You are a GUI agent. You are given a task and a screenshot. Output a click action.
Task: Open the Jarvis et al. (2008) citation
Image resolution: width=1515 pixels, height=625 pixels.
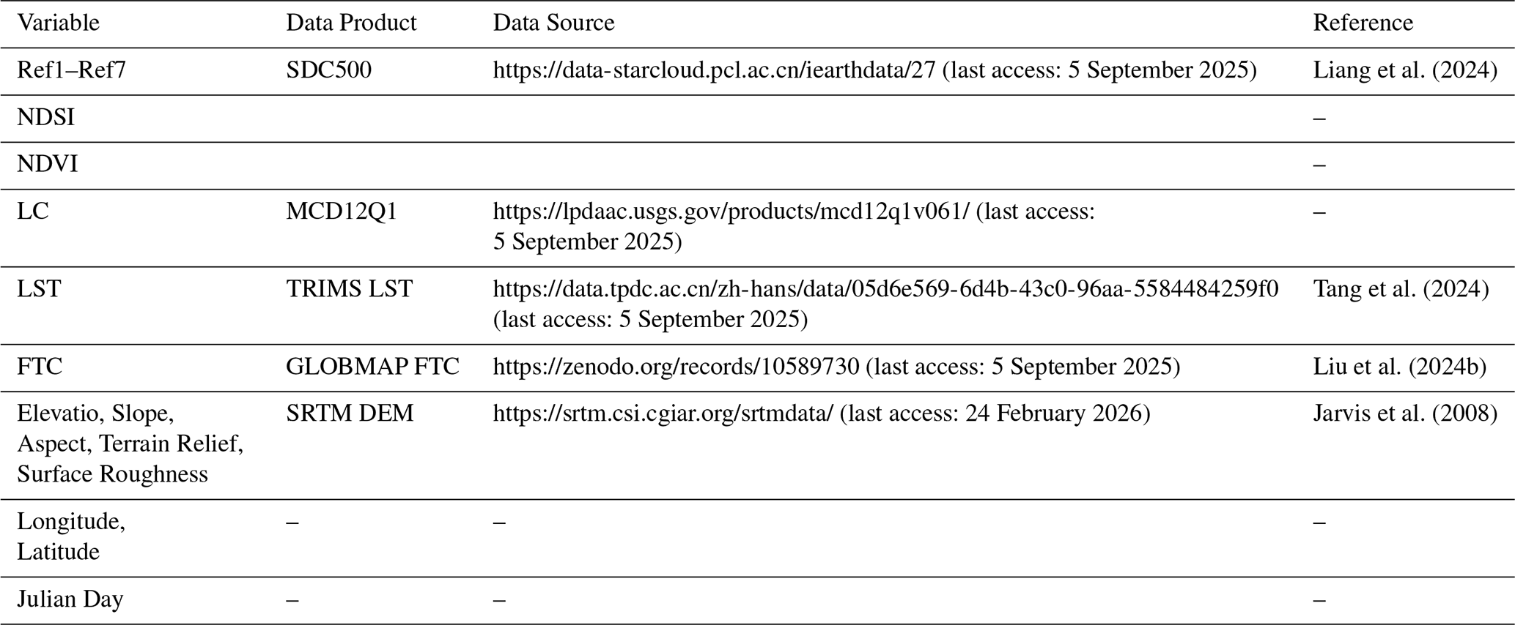click(x=1404, y=413)
